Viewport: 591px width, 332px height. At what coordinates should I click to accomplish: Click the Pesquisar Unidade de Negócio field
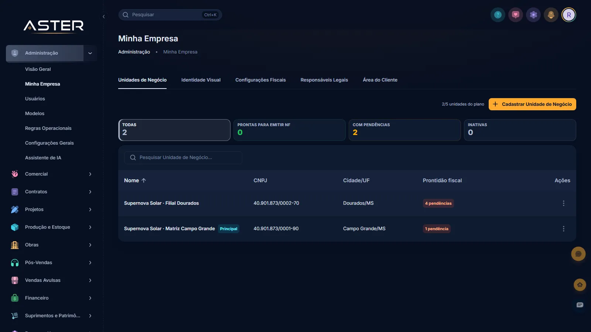[x=183, y=158]
